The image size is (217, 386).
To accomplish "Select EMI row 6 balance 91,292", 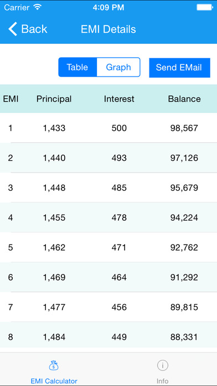I will pos(184,277).
